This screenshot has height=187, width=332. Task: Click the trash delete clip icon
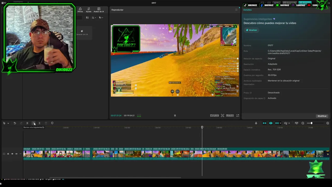click(46, 123)
